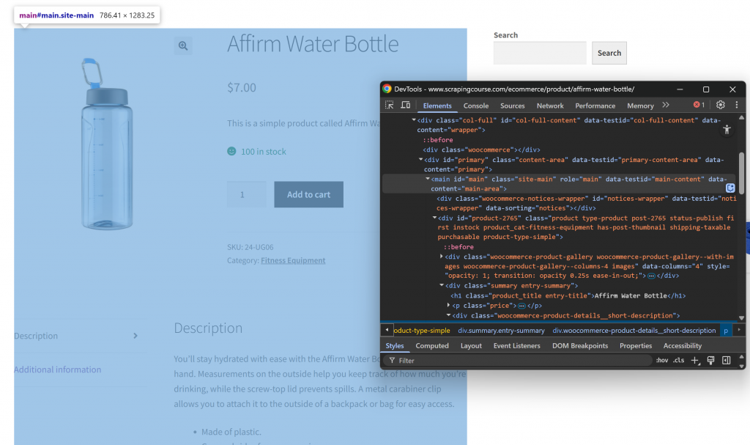The width and height of the screenshot is (750, 445).
Task: Open the Memory tab
Action: pyautogui.click(x=640, y=106)
